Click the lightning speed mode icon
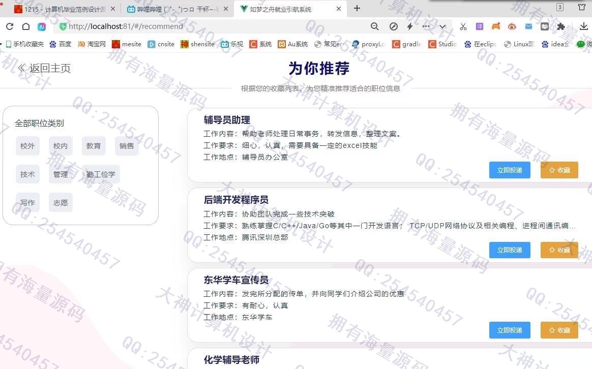Image resolution: width=592 pixels, height=369 pixels. tap(410, 26)
